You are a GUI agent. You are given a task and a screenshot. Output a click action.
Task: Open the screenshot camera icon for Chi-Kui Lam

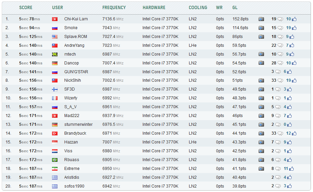pyautogui.click(x=261, y=19)
